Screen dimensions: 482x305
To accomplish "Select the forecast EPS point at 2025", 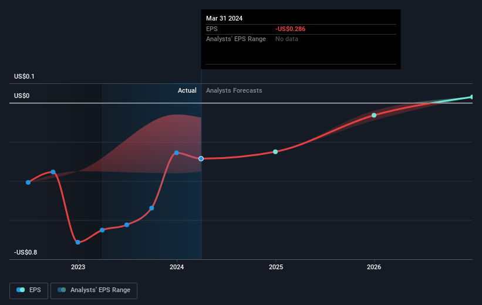I will point(275,152).
